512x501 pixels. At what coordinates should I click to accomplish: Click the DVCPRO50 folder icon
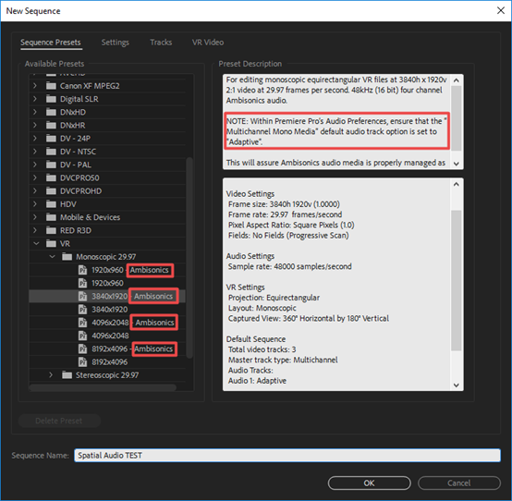pos(51,177)
